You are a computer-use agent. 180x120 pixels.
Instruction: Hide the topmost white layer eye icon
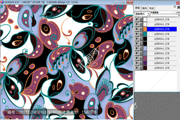pos(136,20)
